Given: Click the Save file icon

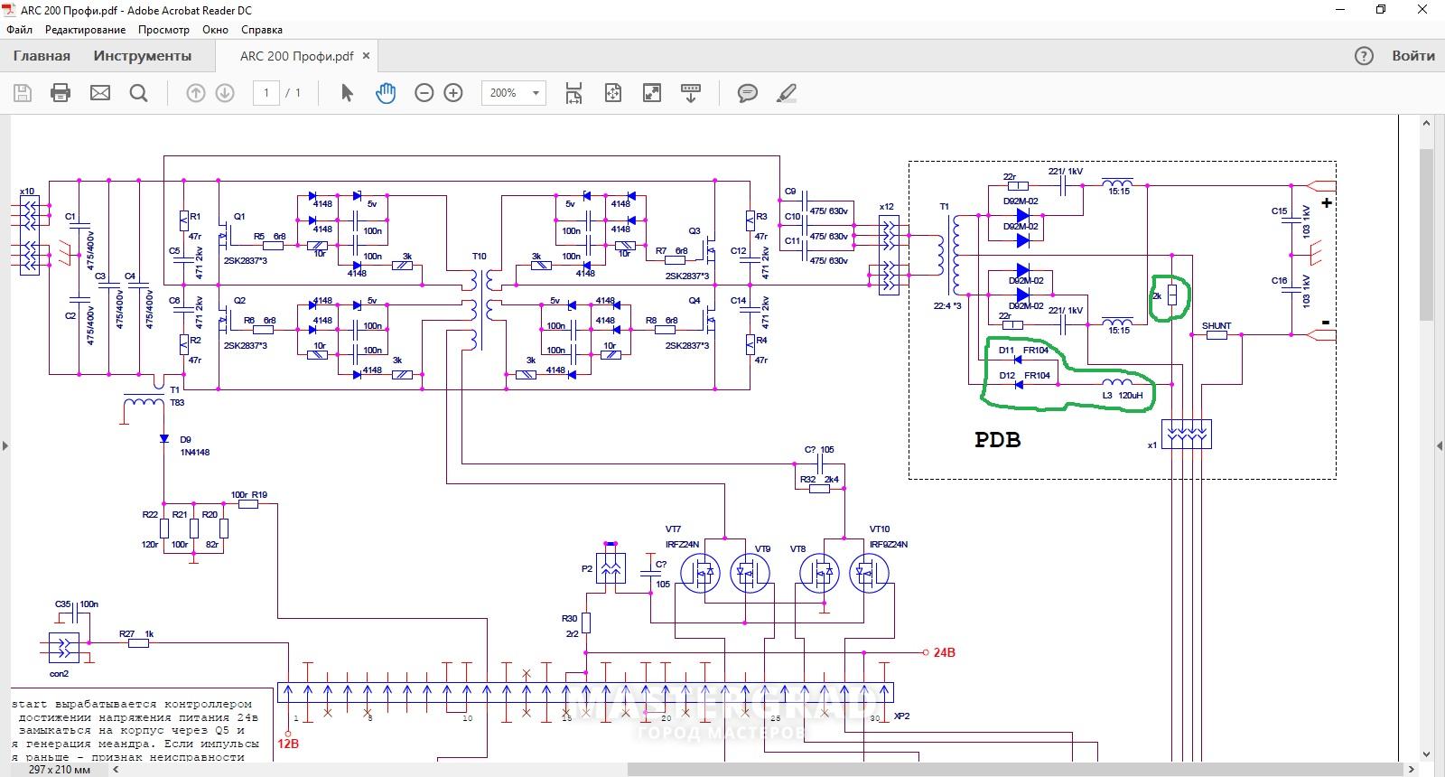Looking at the screenshot, I should [23, 93].
